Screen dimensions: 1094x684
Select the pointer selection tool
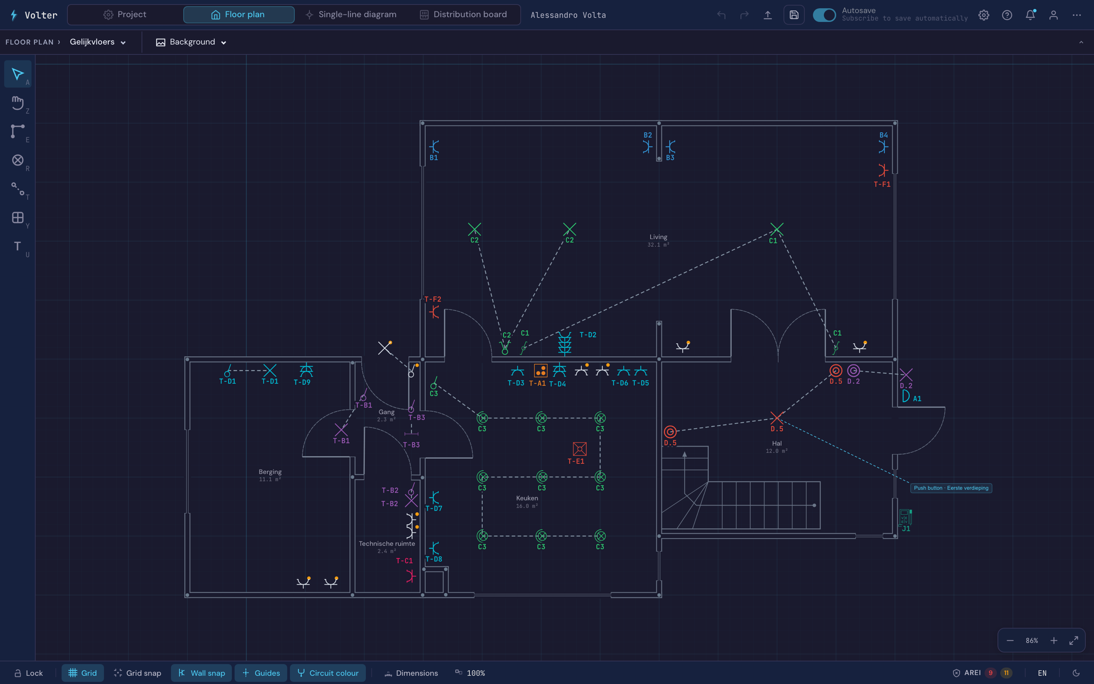pyautogui.click(x=18, y=74)
